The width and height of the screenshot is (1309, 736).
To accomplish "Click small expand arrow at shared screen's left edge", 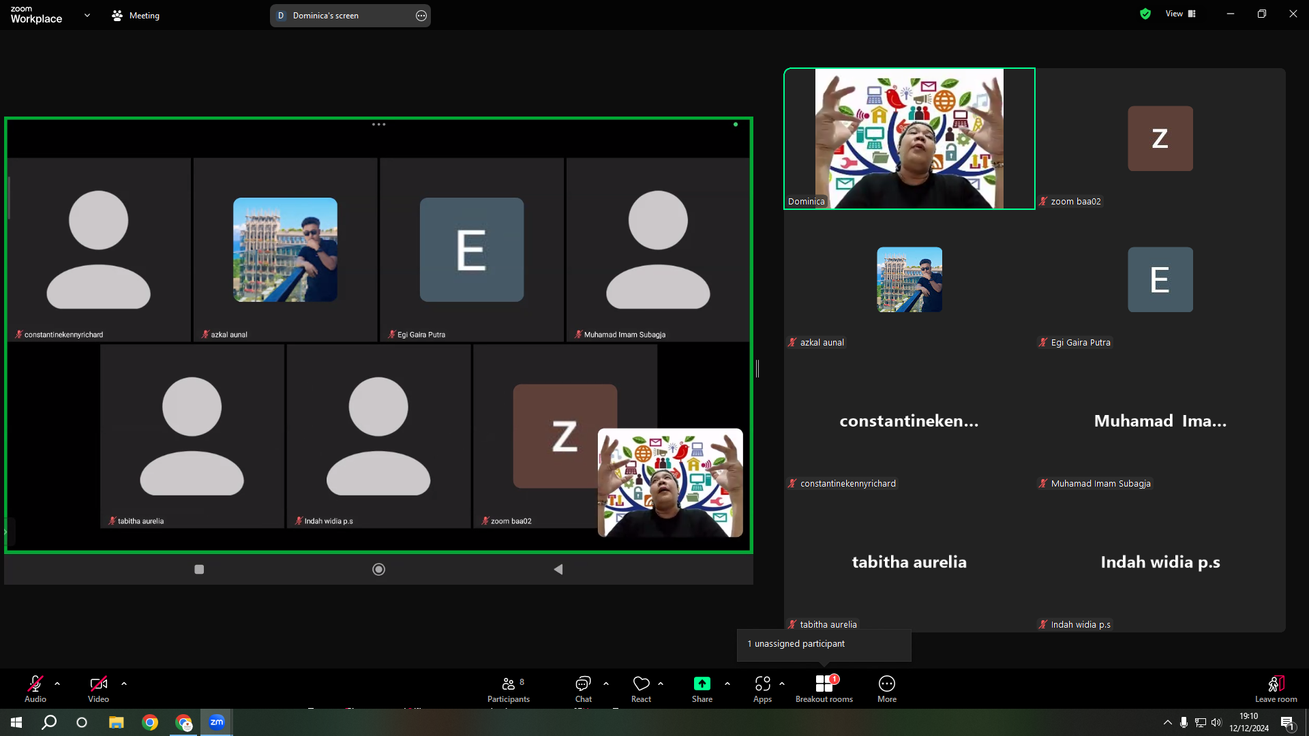I will [x=5, y=532].
